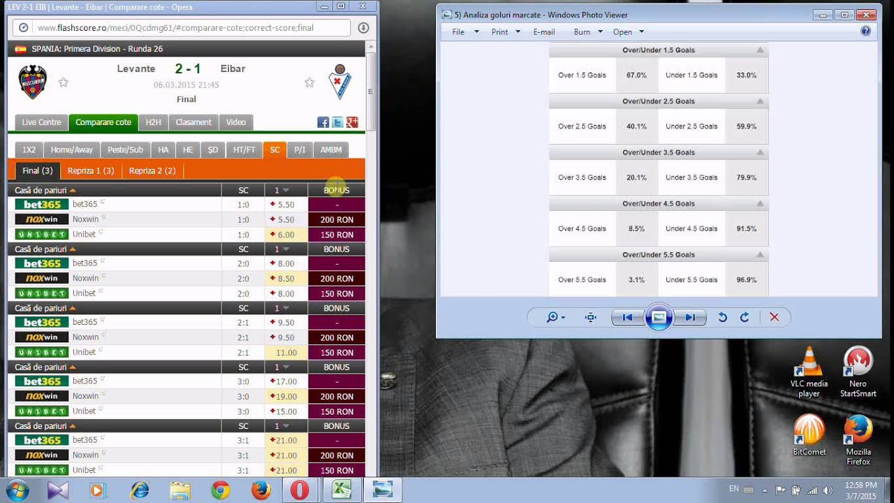Screen dimensions: 894x503
Task: Click the Internet Explorer taskbar icon
Action: pos(140,490)
